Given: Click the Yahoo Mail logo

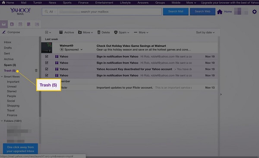Looking at the screenshot, I should point(20,11).
